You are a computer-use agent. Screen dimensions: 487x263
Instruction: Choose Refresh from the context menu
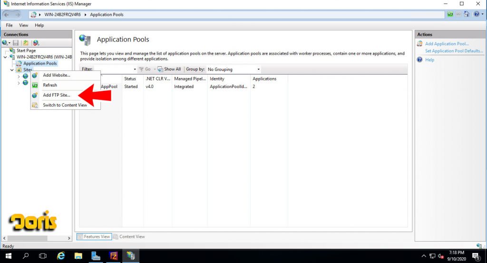pyautogui.click(x=66, y=85)
